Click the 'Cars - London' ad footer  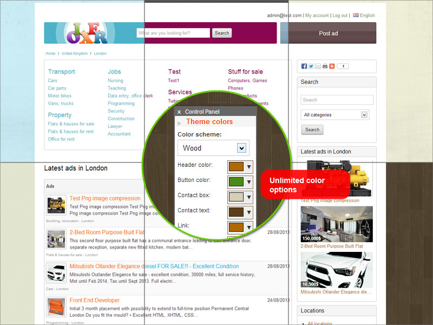(x=57, y=289)
